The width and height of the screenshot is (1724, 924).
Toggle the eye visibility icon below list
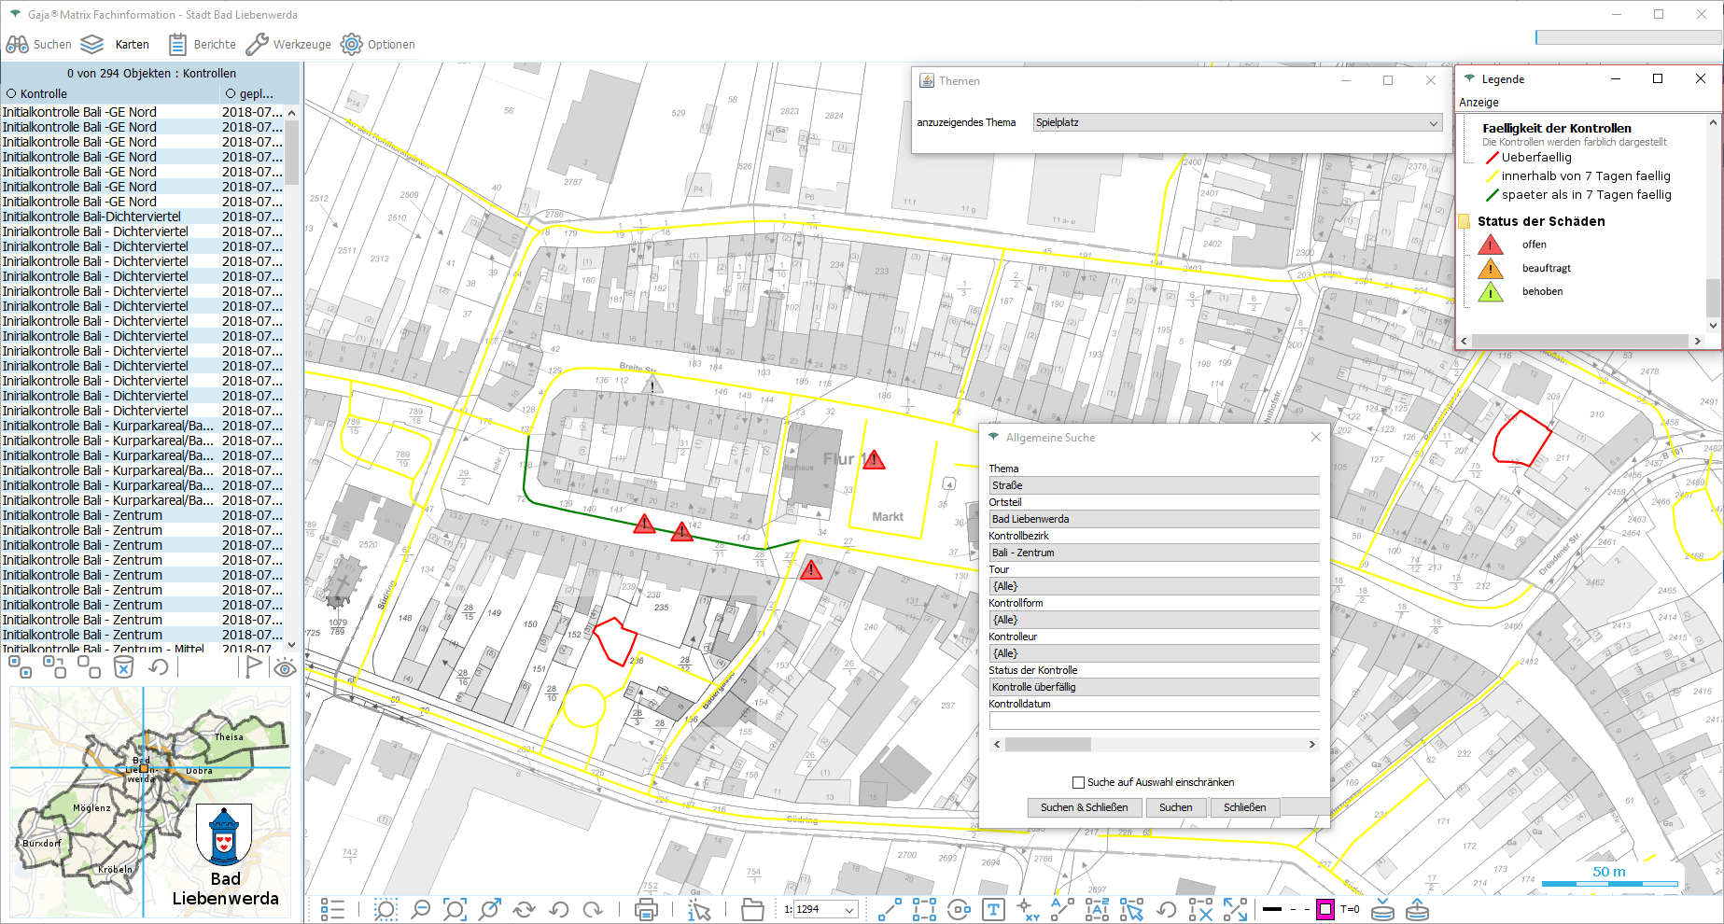tap(285, 667)
